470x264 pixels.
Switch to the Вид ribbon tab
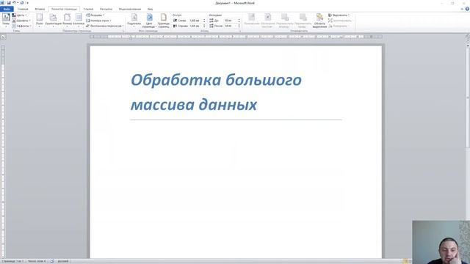coord(150,9)
